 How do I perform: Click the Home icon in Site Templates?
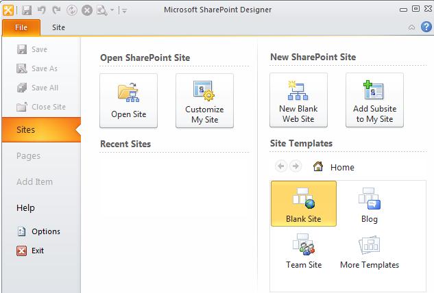(318, 166)
